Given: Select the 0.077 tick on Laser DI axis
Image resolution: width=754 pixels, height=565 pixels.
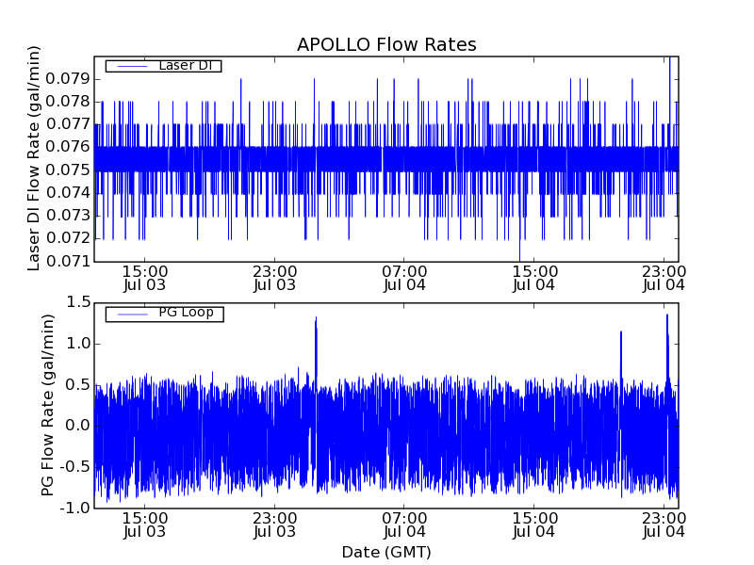Looking at the screenshot, I should (68, 124).
